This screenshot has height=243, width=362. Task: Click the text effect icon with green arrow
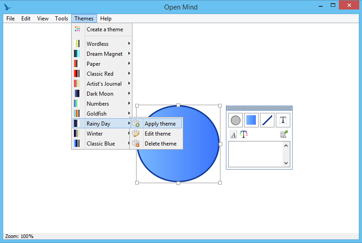pyautogui.click(x=284, y=134)
